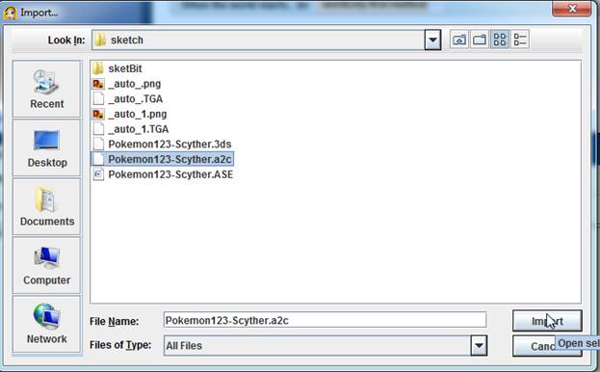This screenshot has width=600, height=372.
Task: Go to the Desktop shortcut
Action: (x=46, y=148)
